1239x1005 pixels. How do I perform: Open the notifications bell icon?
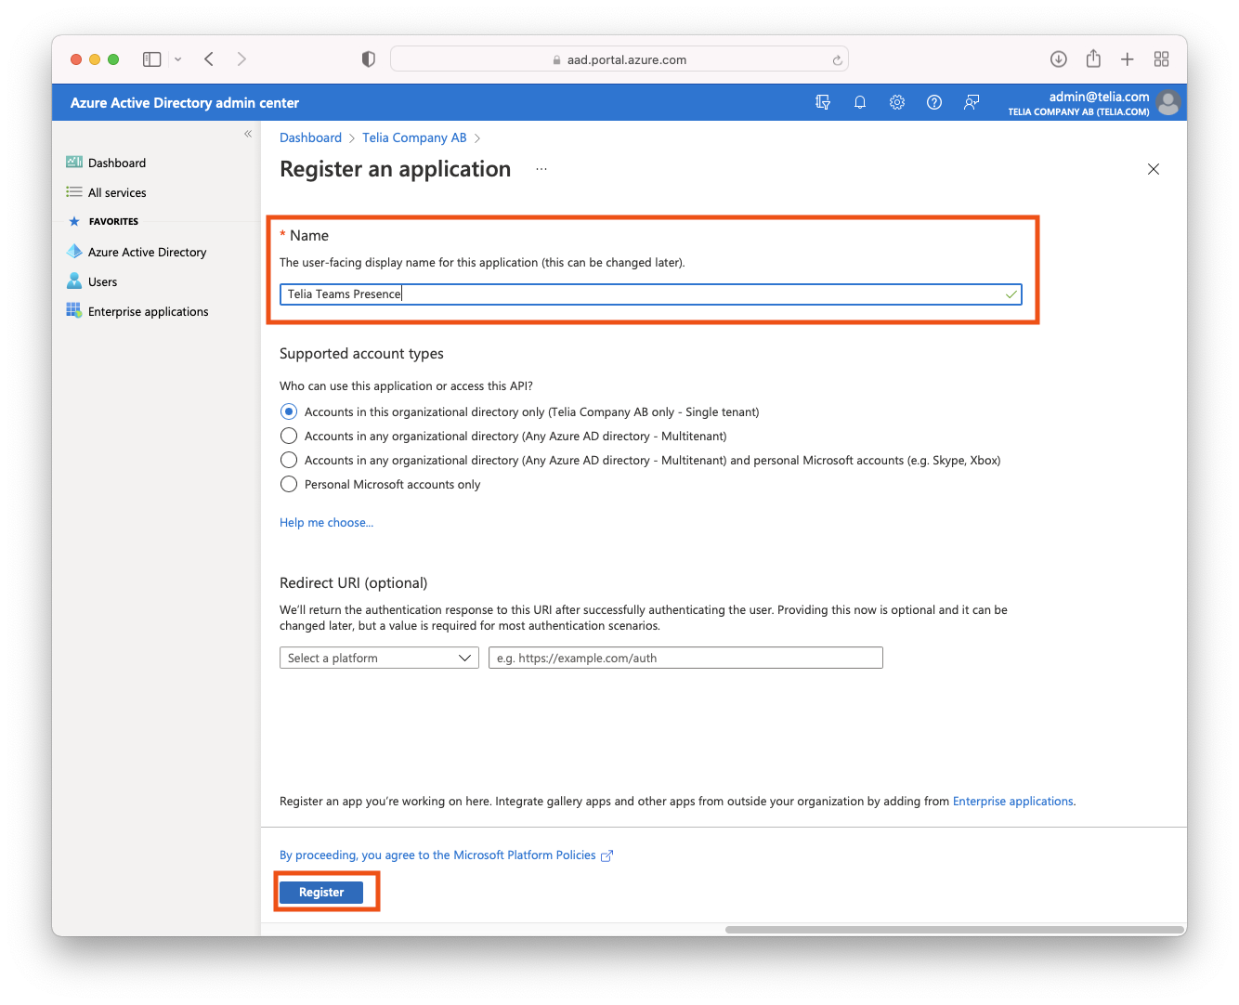(x=860, y=102)
